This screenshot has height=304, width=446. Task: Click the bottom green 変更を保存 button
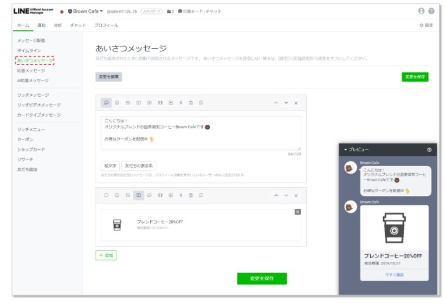click(262, 279)
